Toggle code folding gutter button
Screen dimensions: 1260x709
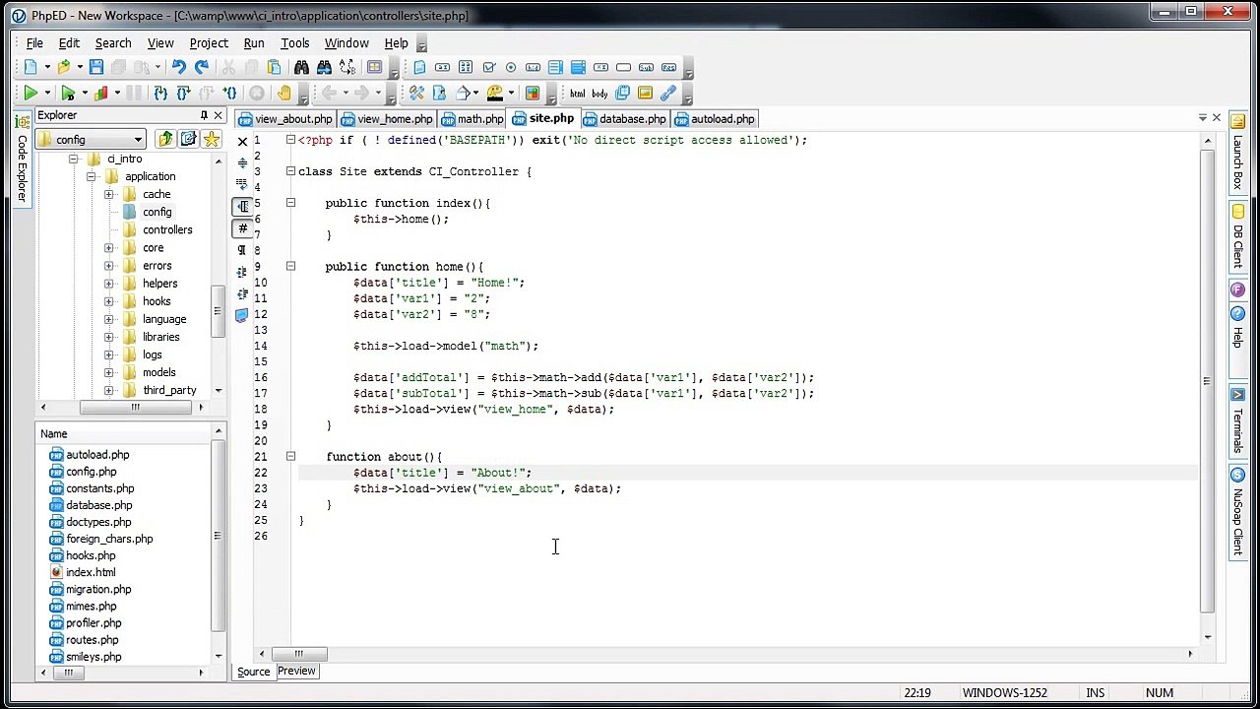click(x=242, y=206)
